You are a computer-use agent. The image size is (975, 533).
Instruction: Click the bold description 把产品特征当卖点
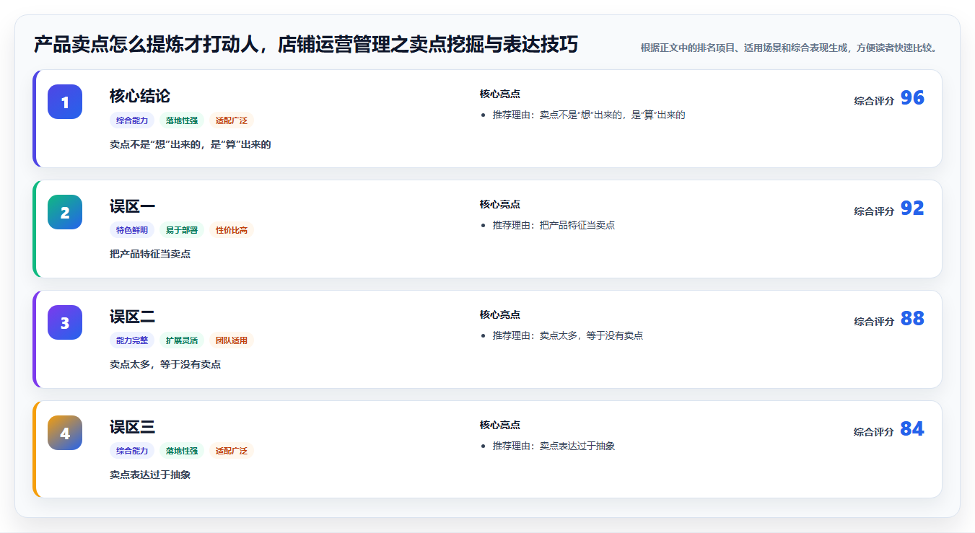150,254
